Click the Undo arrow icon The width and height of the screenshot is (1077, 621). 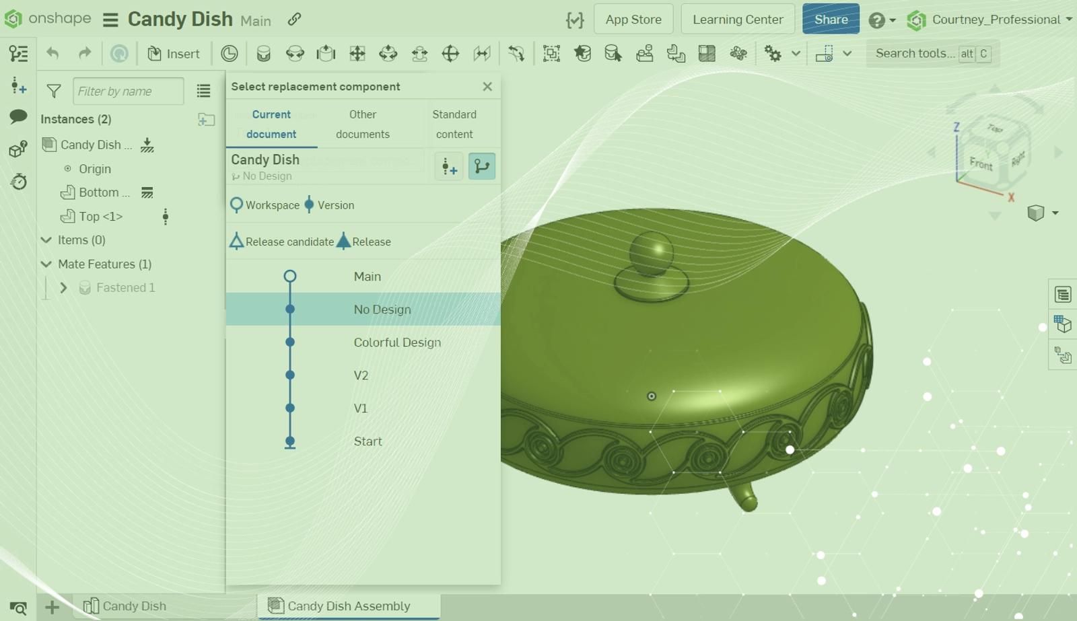click(53, 54)
